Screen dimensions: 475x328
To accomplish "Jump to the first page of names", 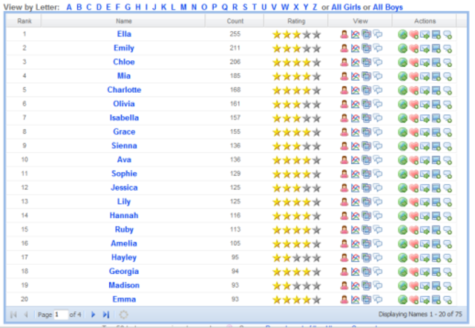I will coord(13,315).
